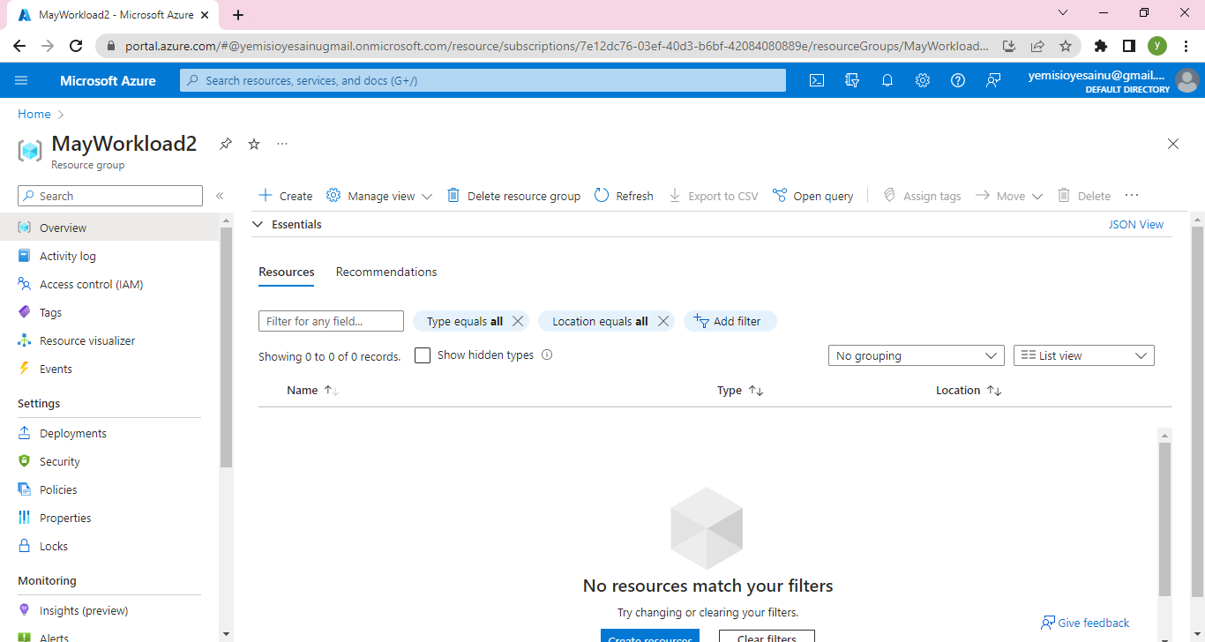
Task: Remove the Location equals all filter
Action: coord(663,321)
